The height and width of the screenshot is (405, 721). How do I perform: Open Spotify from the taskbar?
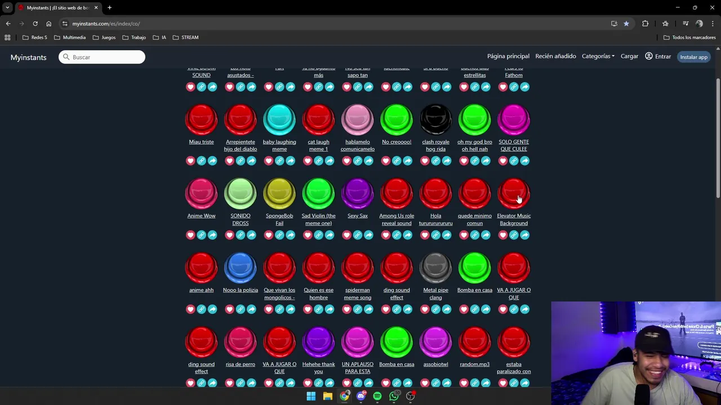[x=377, y=396]
